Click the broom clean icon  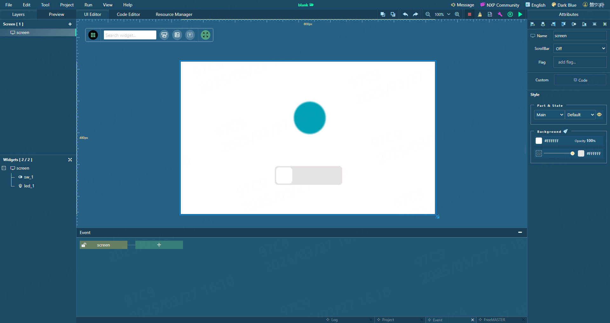pyautogui.click(x=480, y=14)
